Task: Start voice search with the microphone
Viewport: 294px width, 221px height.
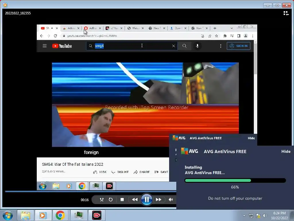Action: 197,46
